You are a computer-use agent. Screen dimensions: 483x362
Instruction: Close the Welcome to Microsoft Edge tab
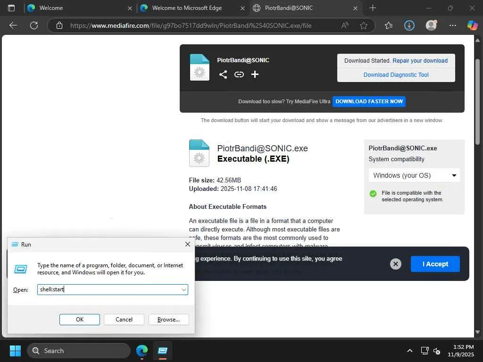click(x=243, y=8)
